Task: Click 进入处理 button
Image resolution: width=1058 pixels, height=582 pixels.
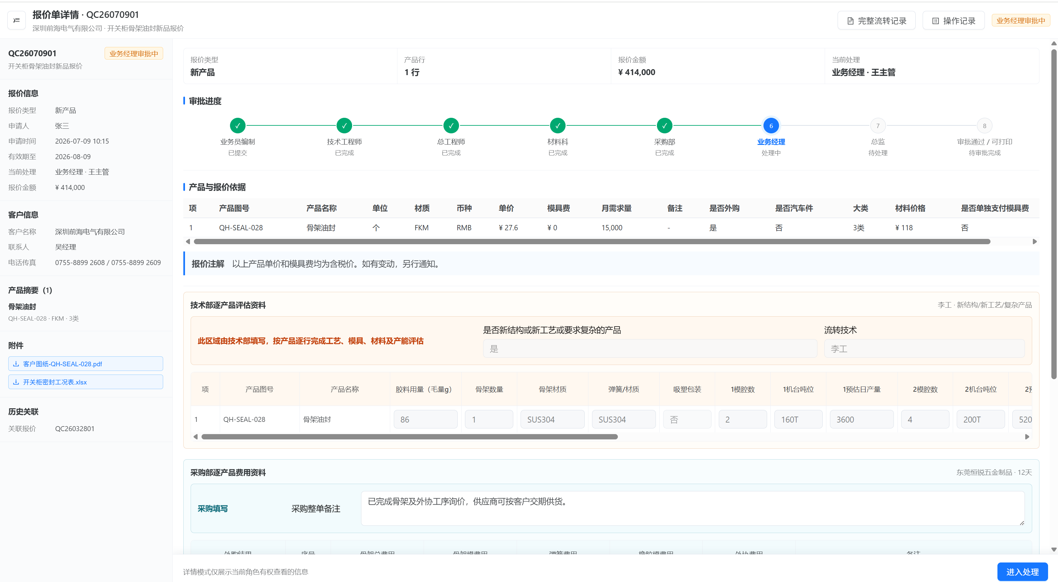Action: coord(1022,572)
